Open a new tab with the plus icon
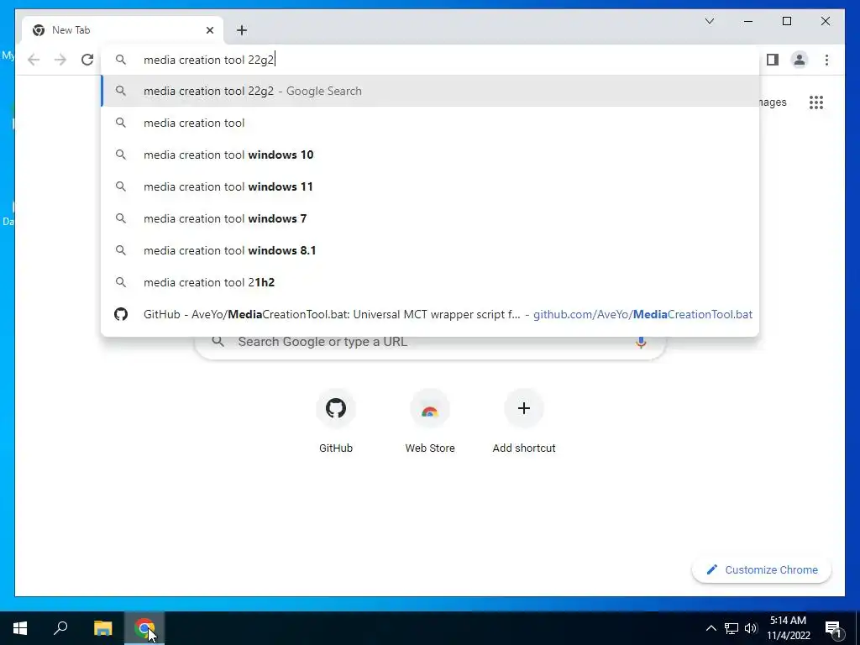860x645 pixels. click(x=242, y=30)
